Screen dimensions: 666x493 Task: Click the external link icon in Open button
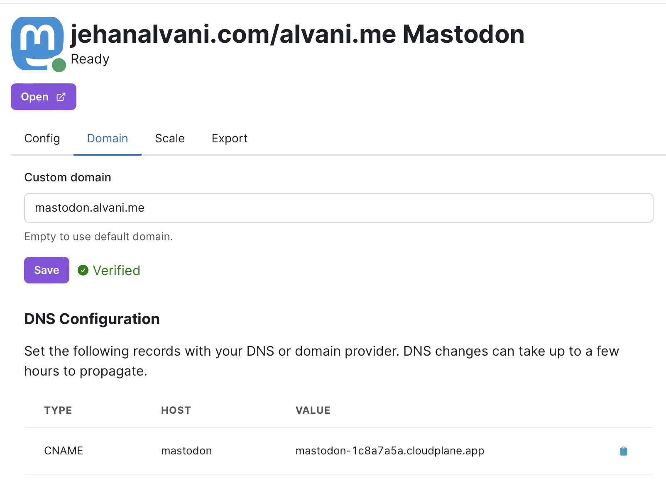coord(61,97)
